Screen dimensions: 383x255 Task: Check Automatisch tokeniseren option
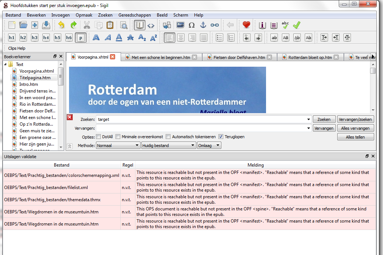(168, 137)
